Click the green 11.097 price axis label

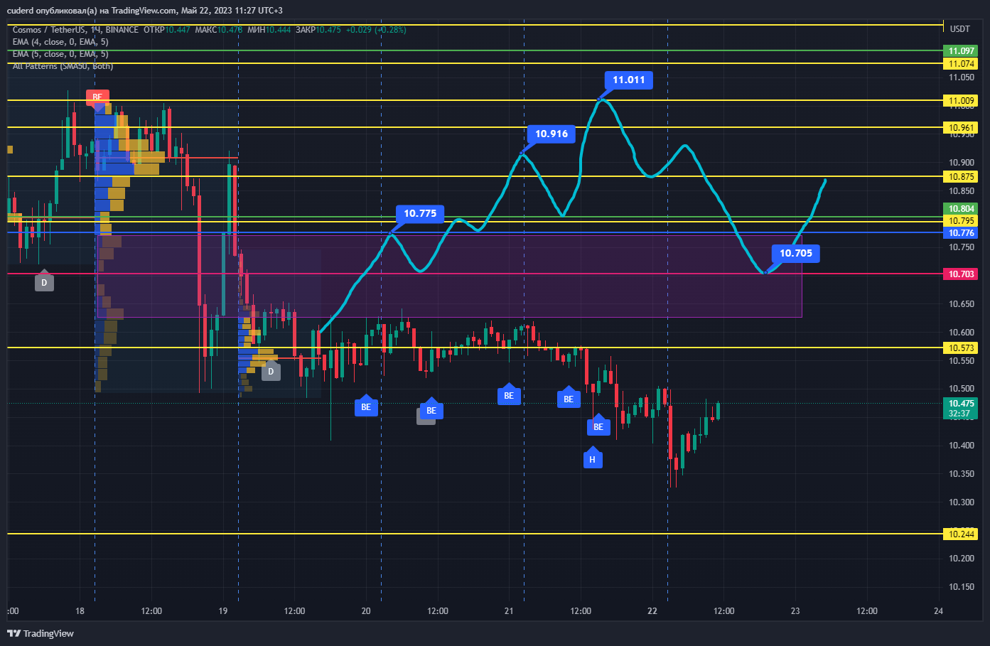960,51
